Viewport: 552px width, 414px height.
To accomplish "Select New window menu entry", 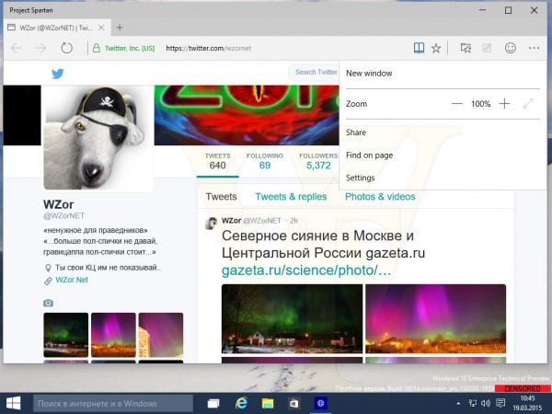I will click(369, 74).
